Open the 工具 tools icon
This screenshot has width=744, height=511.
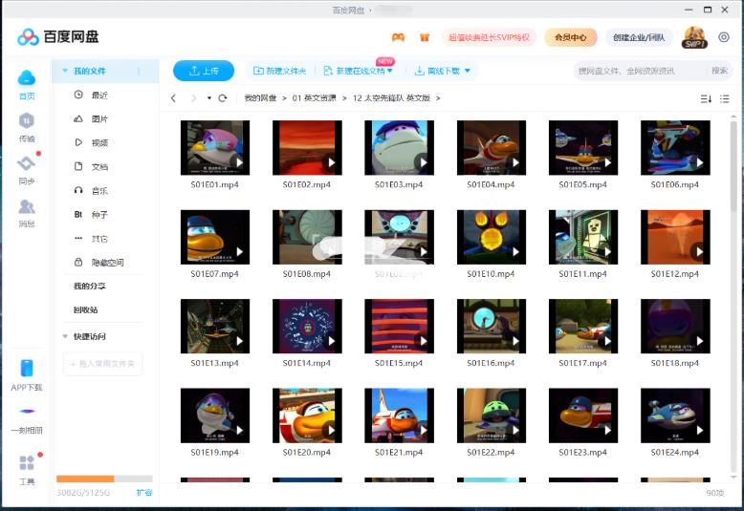click(x=27, y=462)
